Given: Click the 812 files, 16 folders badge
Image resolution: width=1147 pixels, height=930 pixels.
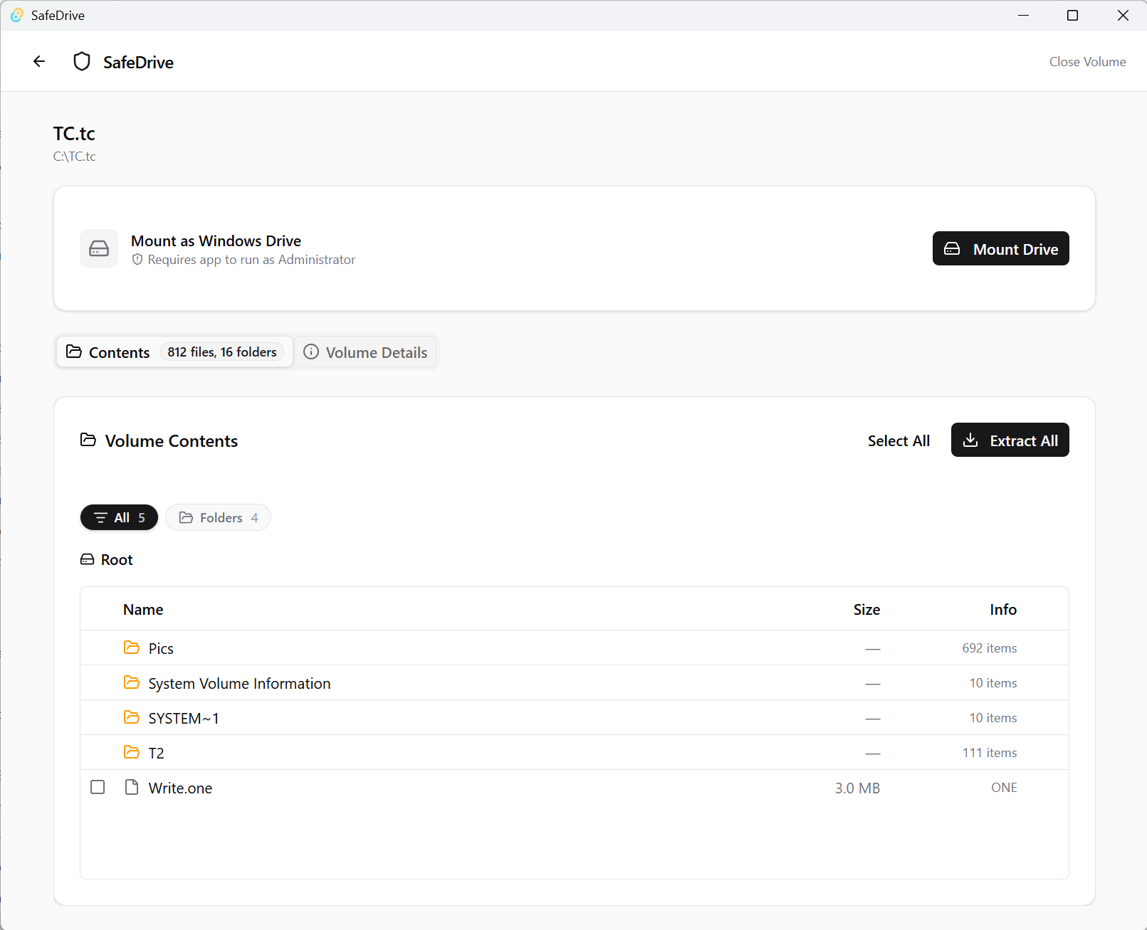Looking at the screenshot, I should pyautogui.click(x=222, y=352).
